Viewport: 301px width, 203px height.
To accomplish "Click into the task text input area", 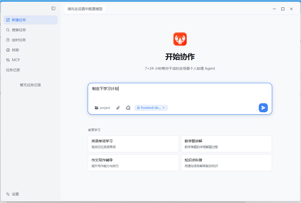I will coord(180,93).
